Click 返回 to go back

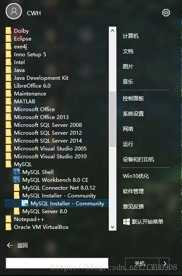point(22,245)
